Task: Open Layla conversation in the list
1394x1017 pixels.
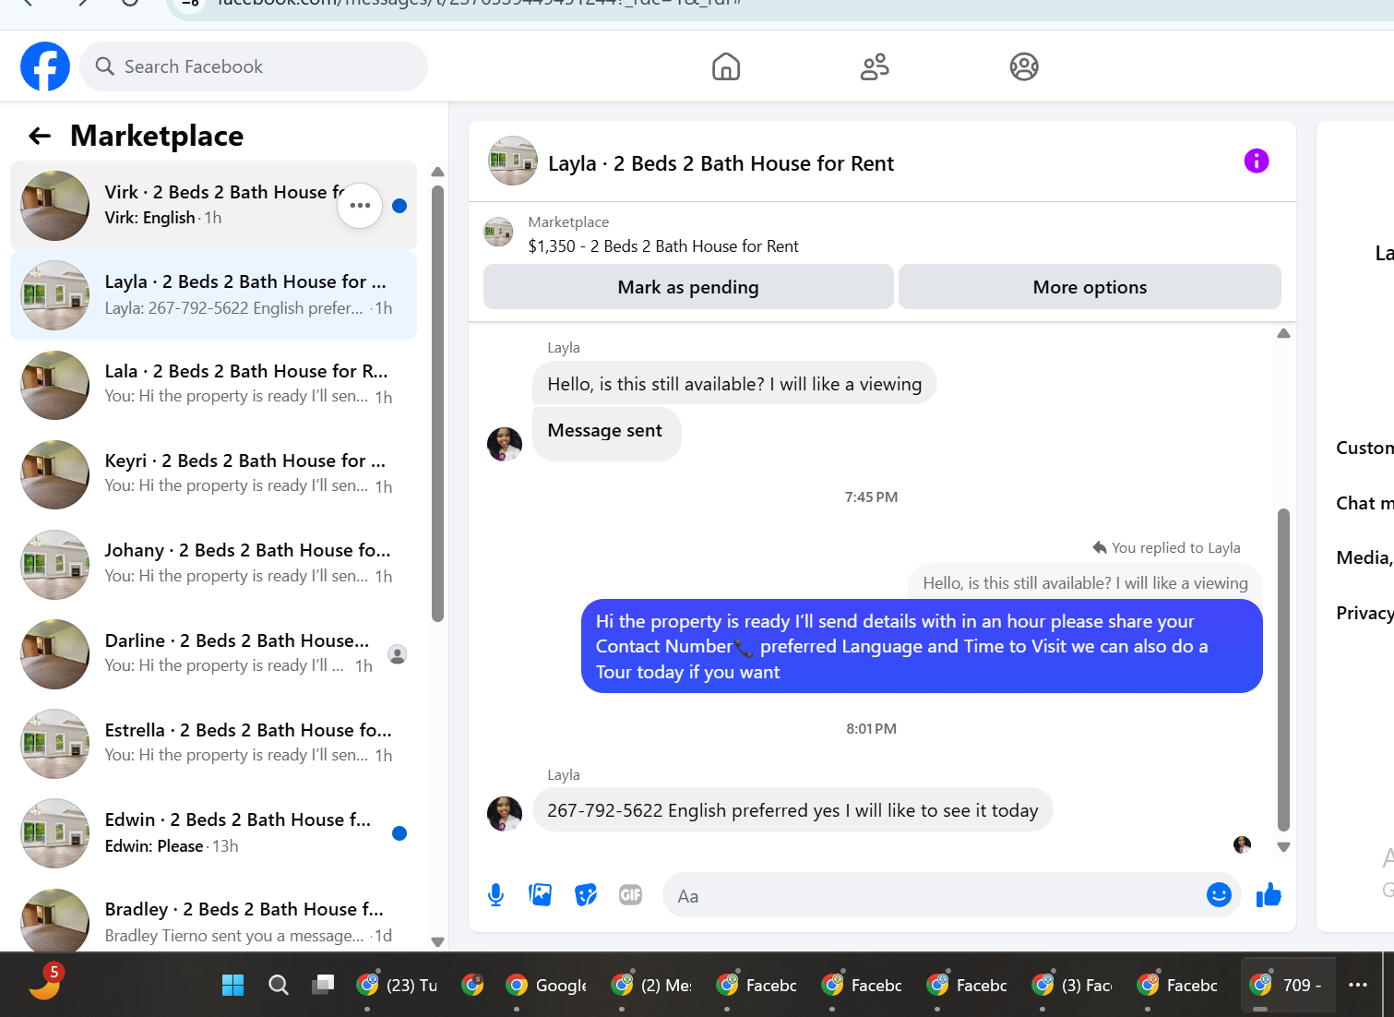Action: pyautogui.click(x=213, y=295)
